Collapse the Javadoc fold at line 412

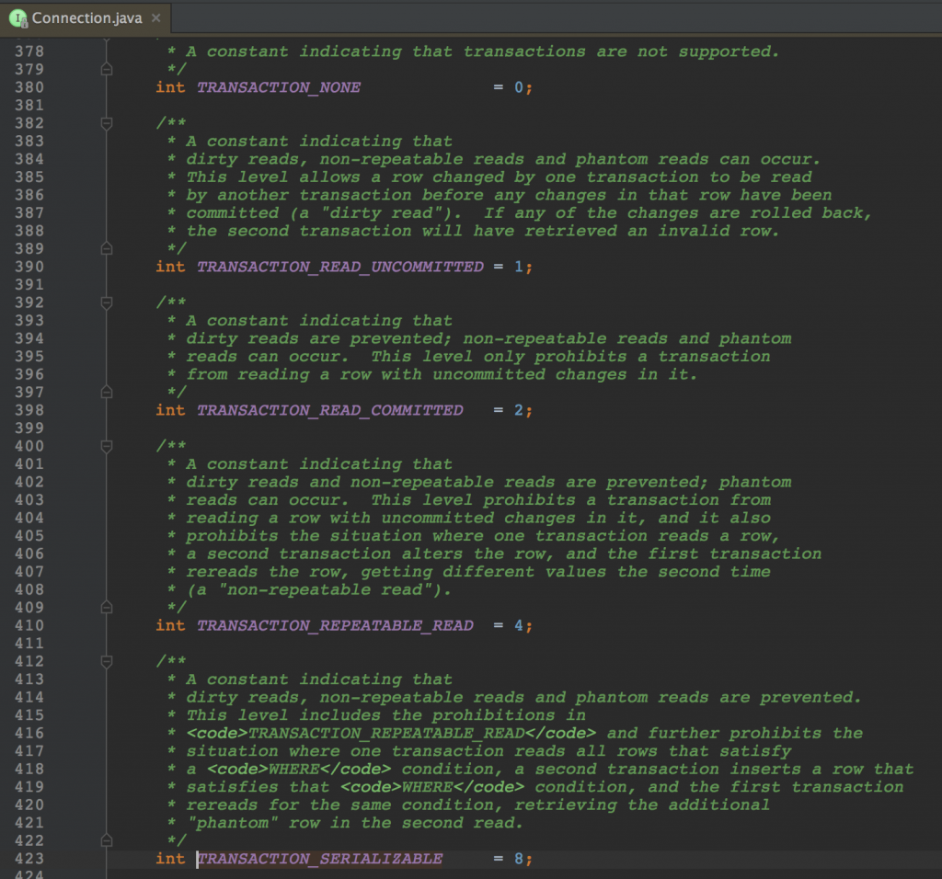pos(107,662)
